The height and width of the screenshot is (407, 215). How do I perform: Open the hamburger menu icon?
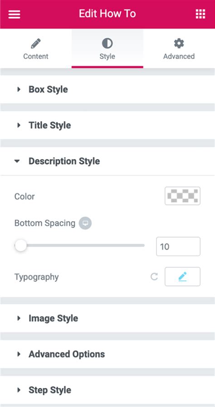pyautogui.click(x=14, y=14)
